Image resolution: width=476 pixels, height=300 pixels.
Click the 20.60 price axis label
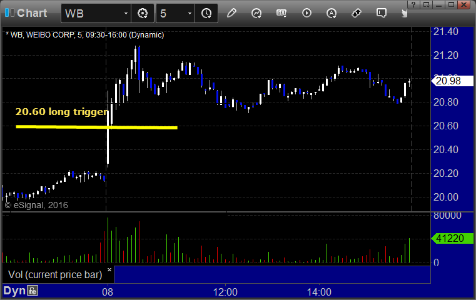[445, 126]
